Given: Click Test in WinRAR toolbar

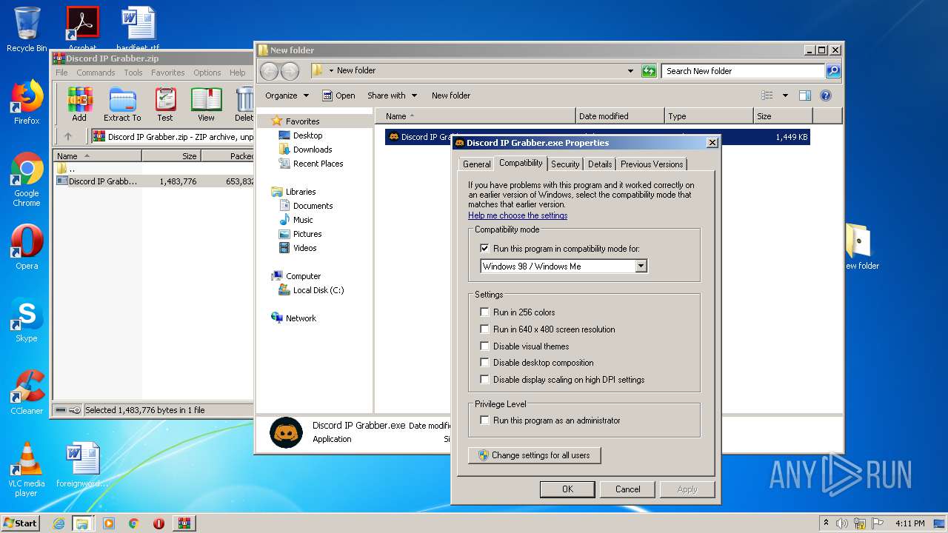Looking at the screenshot, I should coord(165,104).
